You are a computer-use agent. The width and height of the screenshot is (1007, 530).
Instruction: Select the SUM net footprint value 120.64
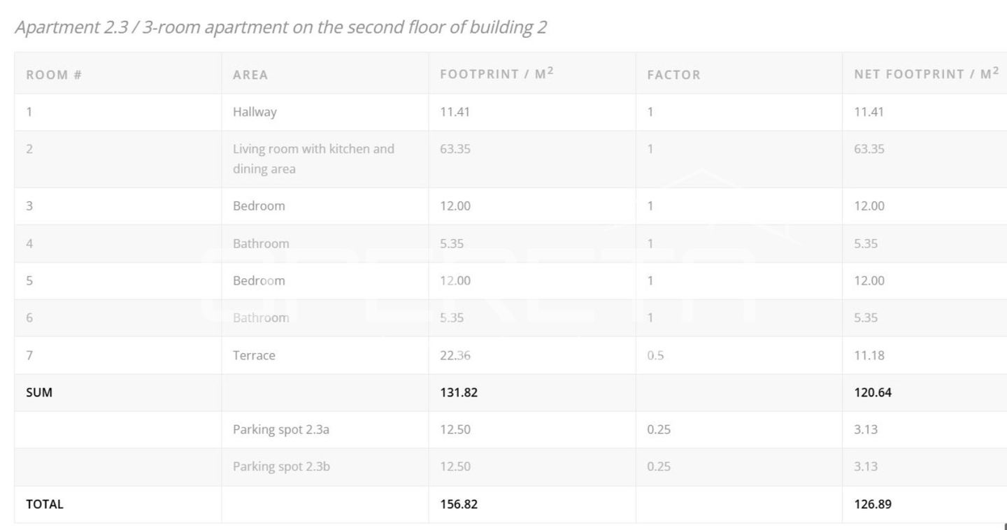click(873, 392)
